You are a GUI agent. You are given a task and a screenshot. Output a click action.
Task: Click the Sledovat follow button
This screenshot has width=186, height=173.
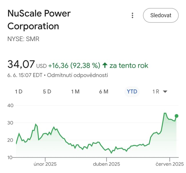tap(161, 15)
